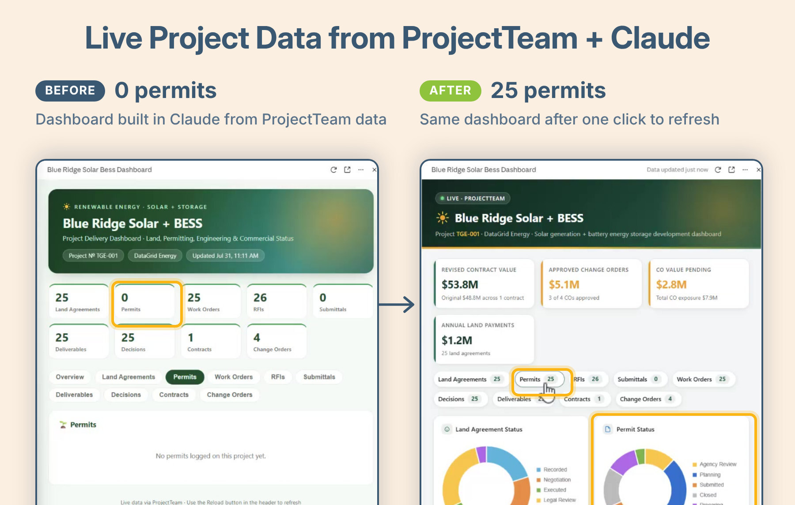Open the Contracts tab on left dashboard
Viewport: 795px width, 505px height.
click(174, 395)
